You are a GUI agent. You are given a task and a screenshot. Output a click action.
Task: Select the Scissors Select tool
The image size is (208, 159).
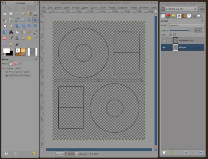coord(35,14)
